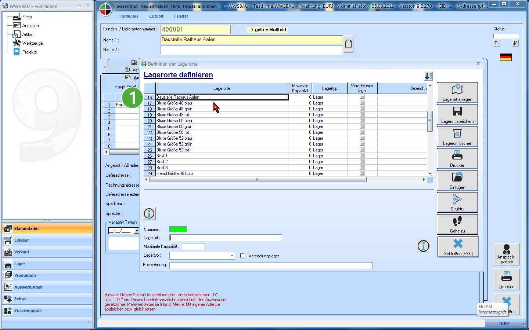
Task: Open the Produktion module
Action: pos(47,275)
